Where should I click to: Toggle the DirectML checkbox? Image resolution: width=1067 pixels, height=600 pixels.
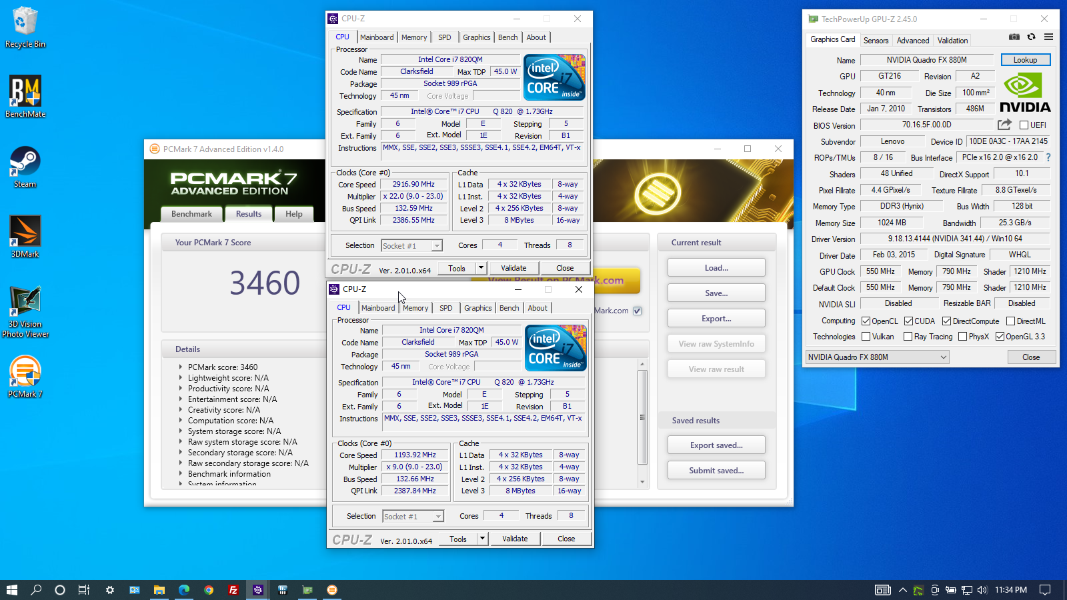click(1010, 321)
